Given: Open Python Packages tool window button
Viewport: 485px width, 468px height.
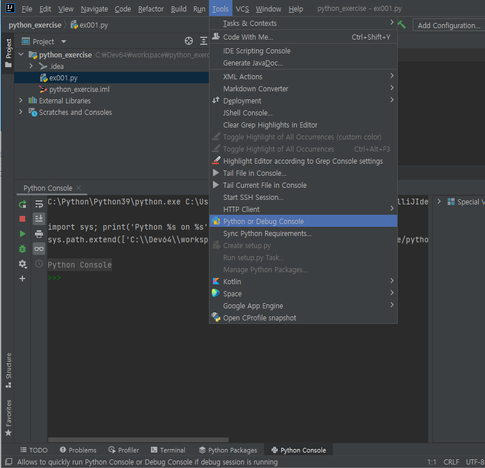Looking at the screenshot, I should (x=228, y=450).
